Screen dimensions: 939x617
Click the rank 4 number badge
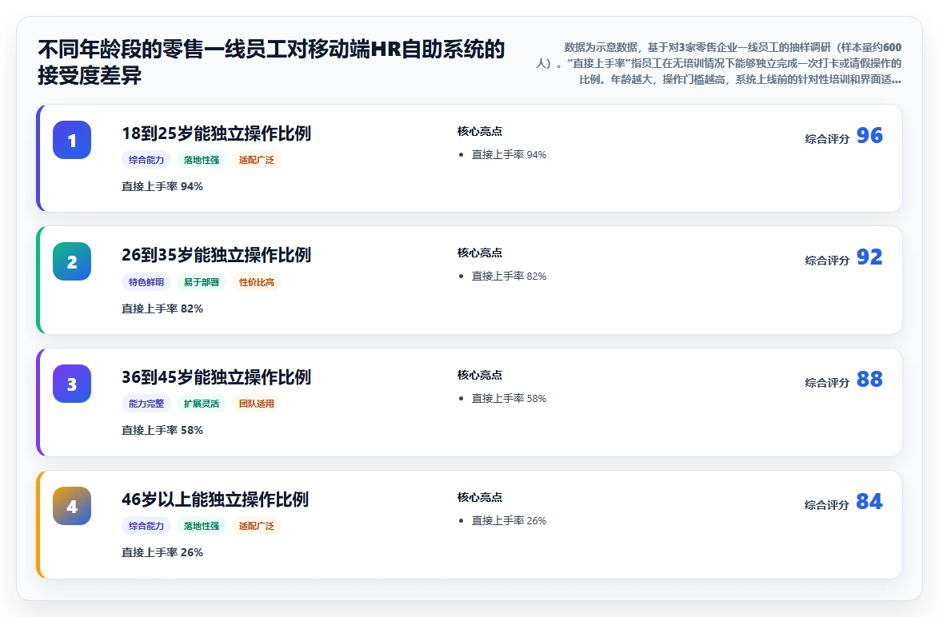coord(72,506)
